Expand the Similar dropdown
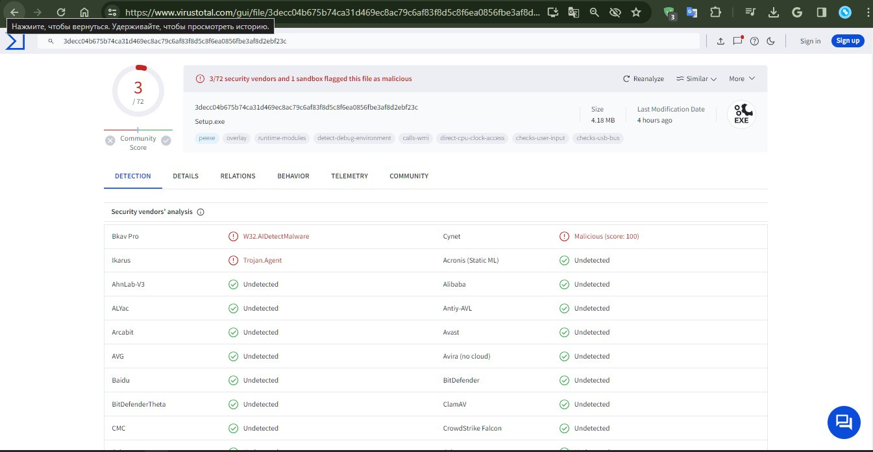The height and width of the screenshot is (452, 873). pyautogui.click(x=696, y=78)
